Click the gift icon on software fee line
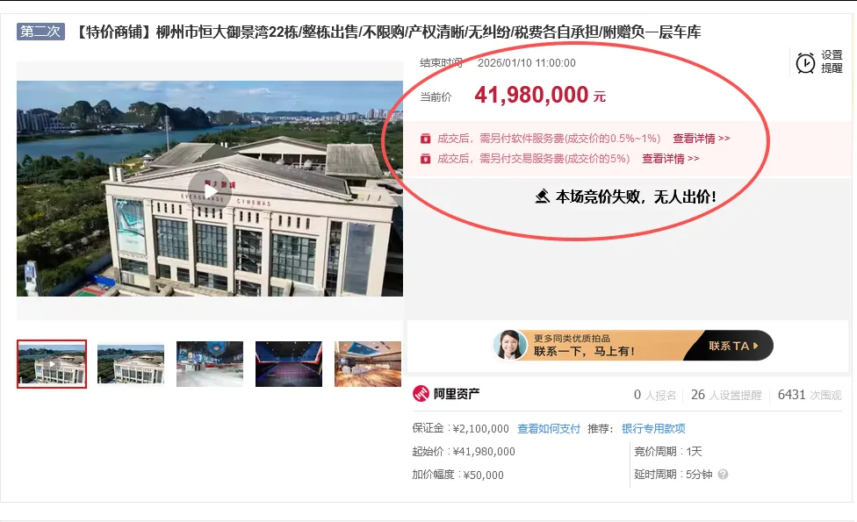The image size is (857, 522). (x=425, y=139)
